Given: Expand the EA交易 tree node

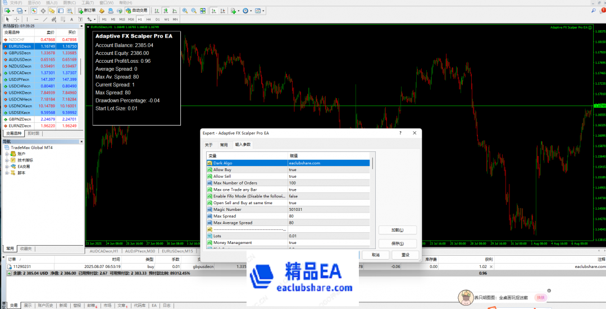Looking at the screenshot, I should [x=7, y=167].
